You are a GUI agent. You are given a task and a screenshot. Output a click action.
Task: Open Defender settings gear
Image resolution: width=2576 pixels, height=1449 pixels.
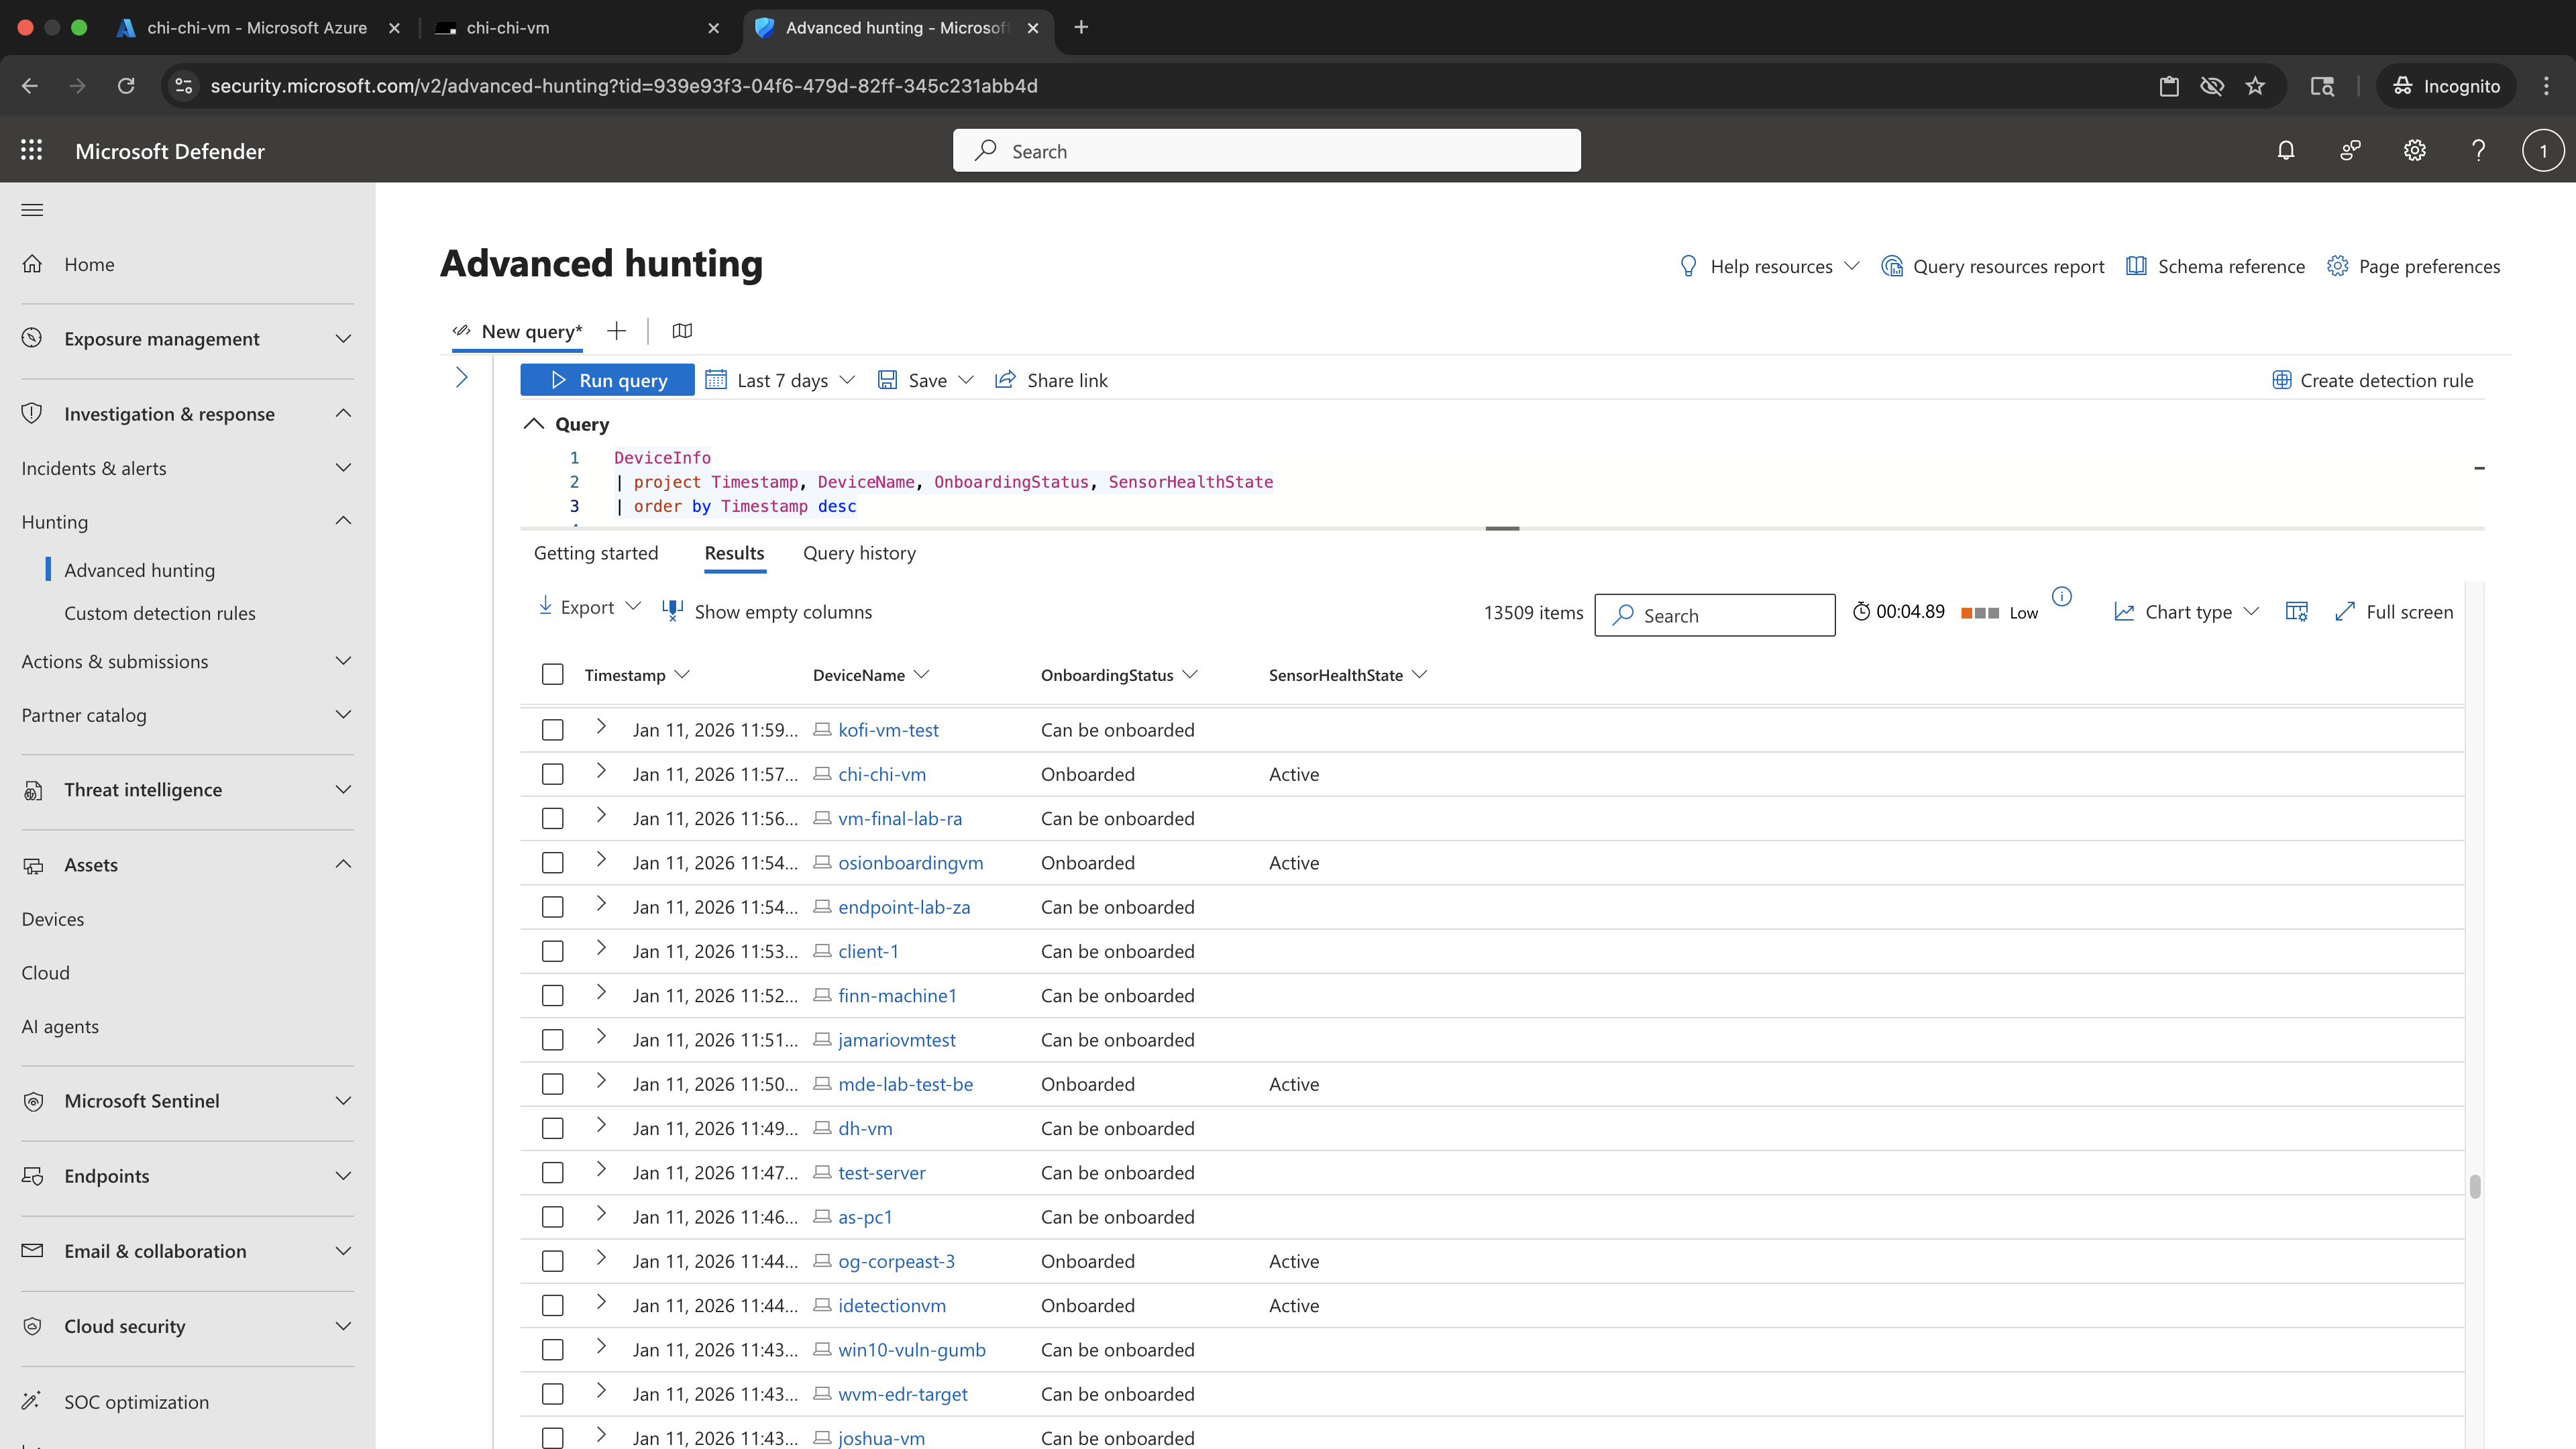click(x=2415, y=150)
